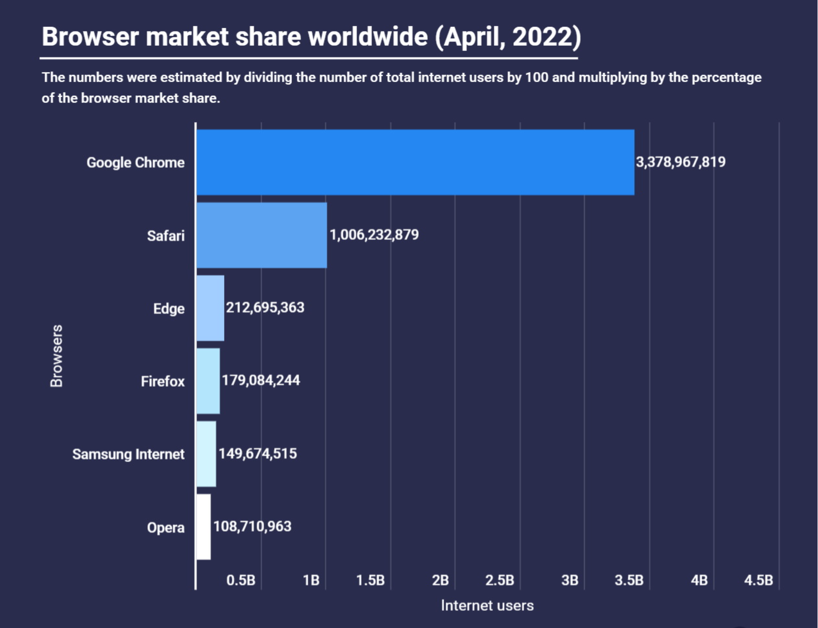Click the '3B' x-axis tick label
Screen dimensions: 818x628
pos(570,580)
